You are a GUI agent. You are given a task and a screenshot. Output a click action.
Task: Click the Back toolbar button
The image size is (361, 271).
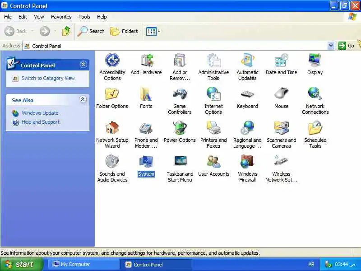click(16, 31)
